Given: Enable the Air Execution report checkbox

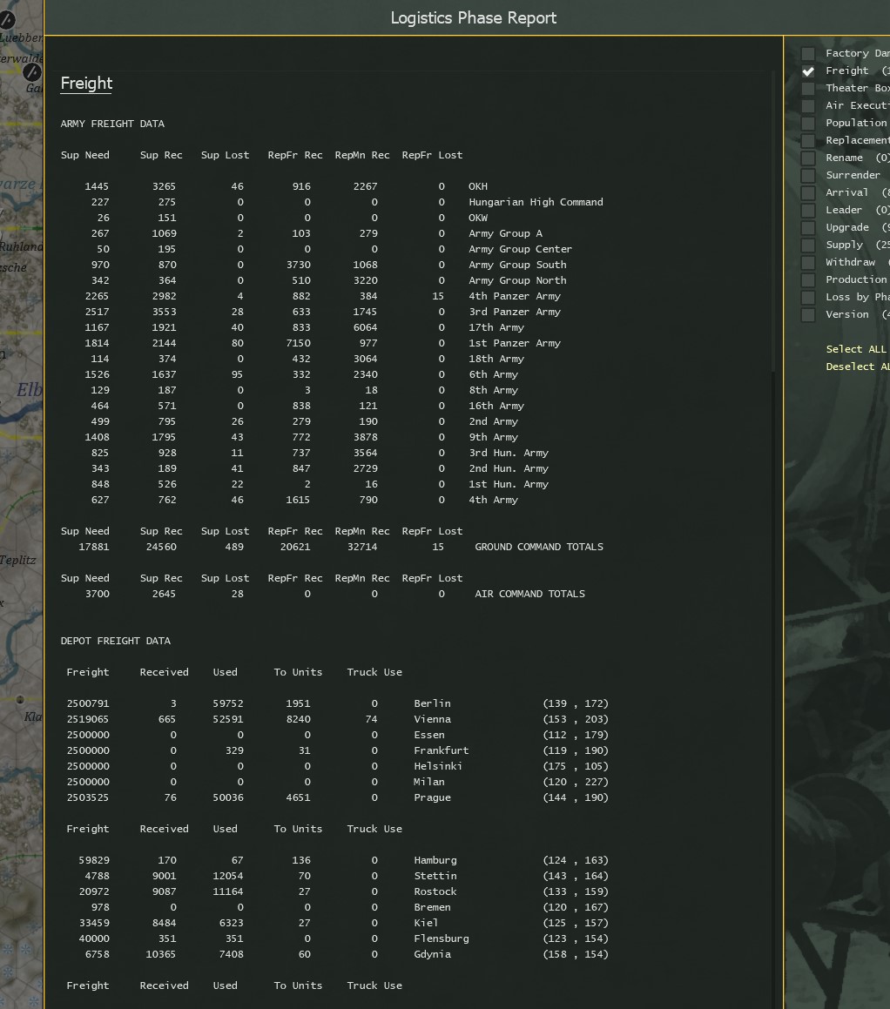Looking at the screenshot, I should (x=808, y=105).
